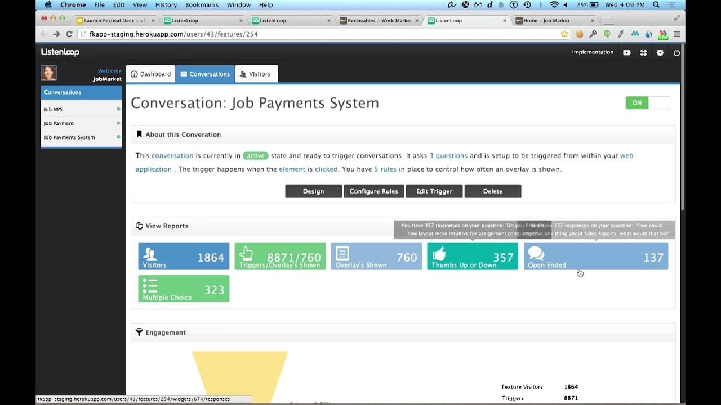Click the About this Converation header
Image resolution: width=721 pixels, height=405 pixels.
403,134
